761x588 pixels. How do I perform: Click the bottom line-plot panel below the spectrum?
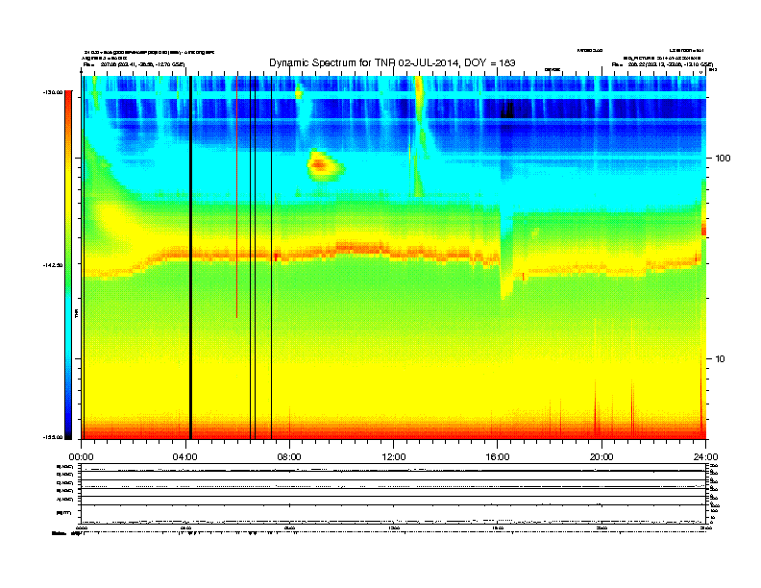tap(394, 494)
